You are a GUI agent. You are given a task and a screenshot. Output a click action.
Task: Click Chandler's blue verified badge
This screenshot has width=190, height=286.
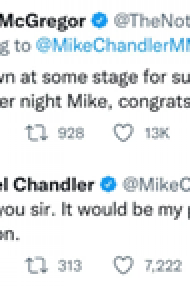[108, 184]
